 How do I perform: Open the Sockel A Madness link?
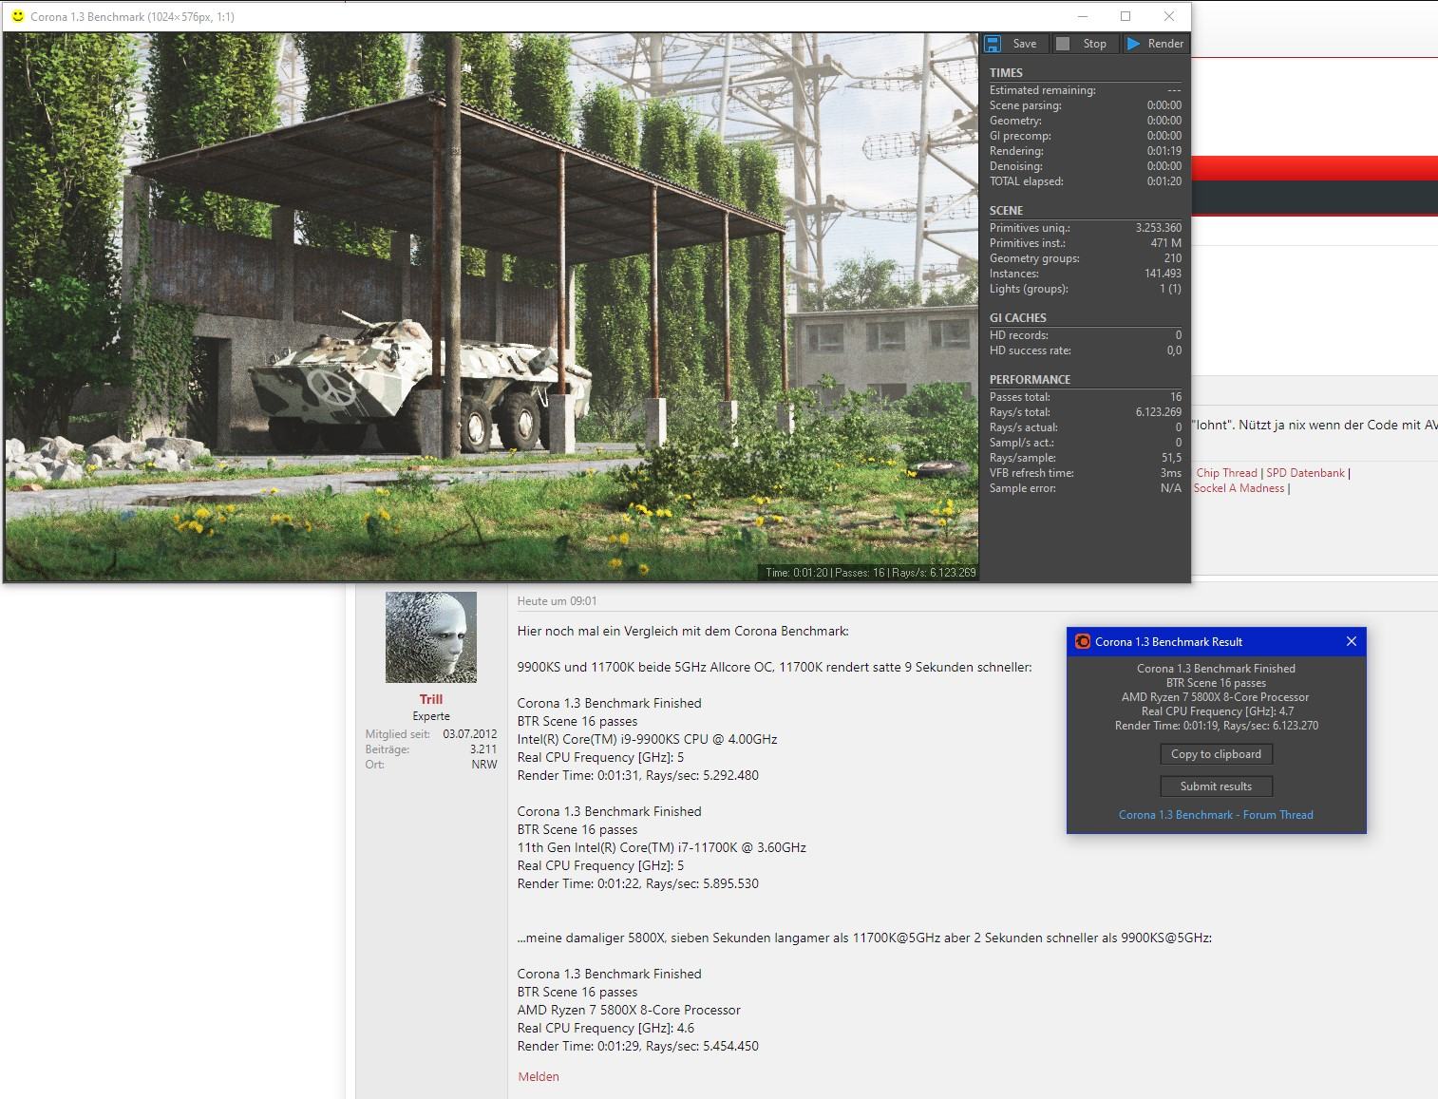coord(1239,488)
